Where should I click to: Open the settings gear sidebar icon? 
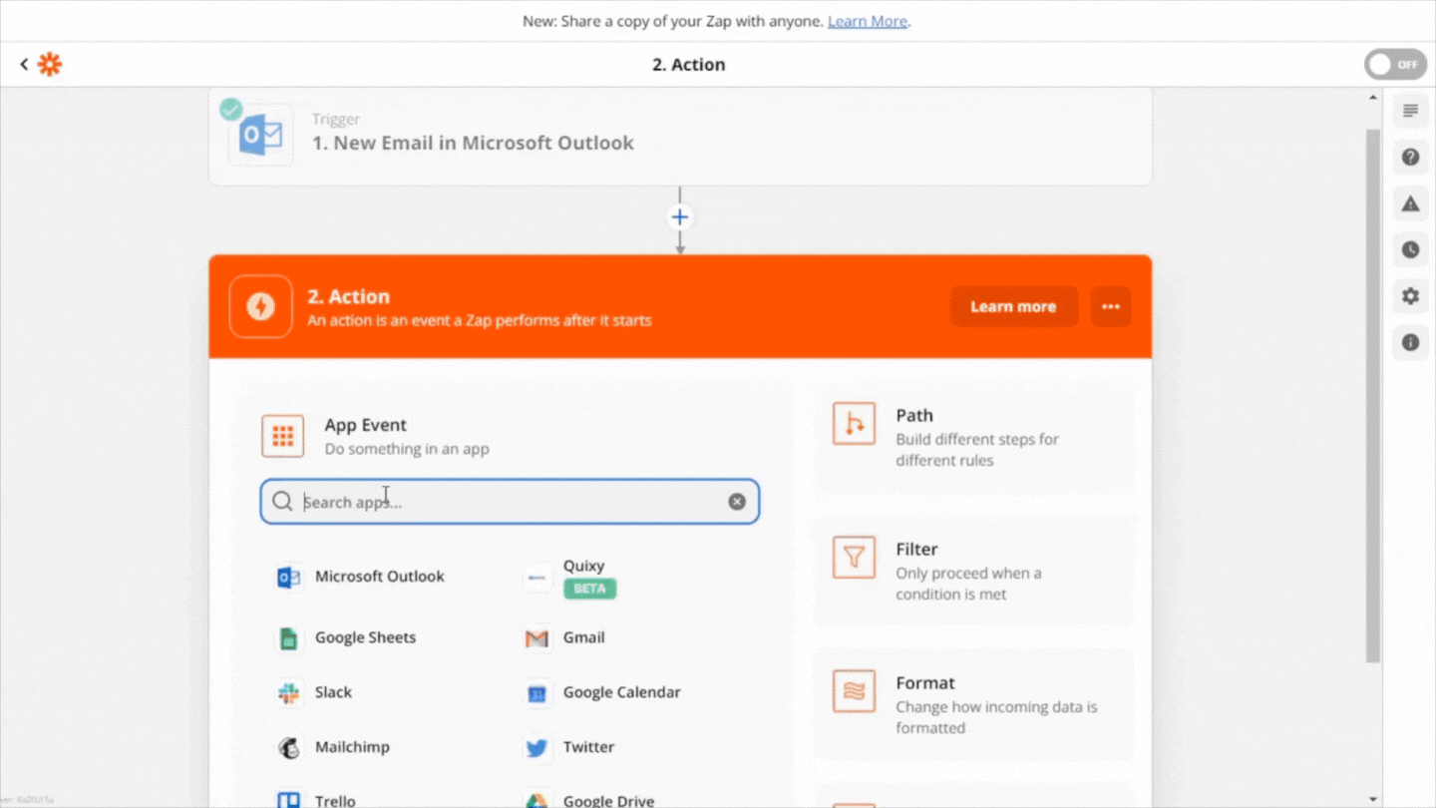(1410, 296)
